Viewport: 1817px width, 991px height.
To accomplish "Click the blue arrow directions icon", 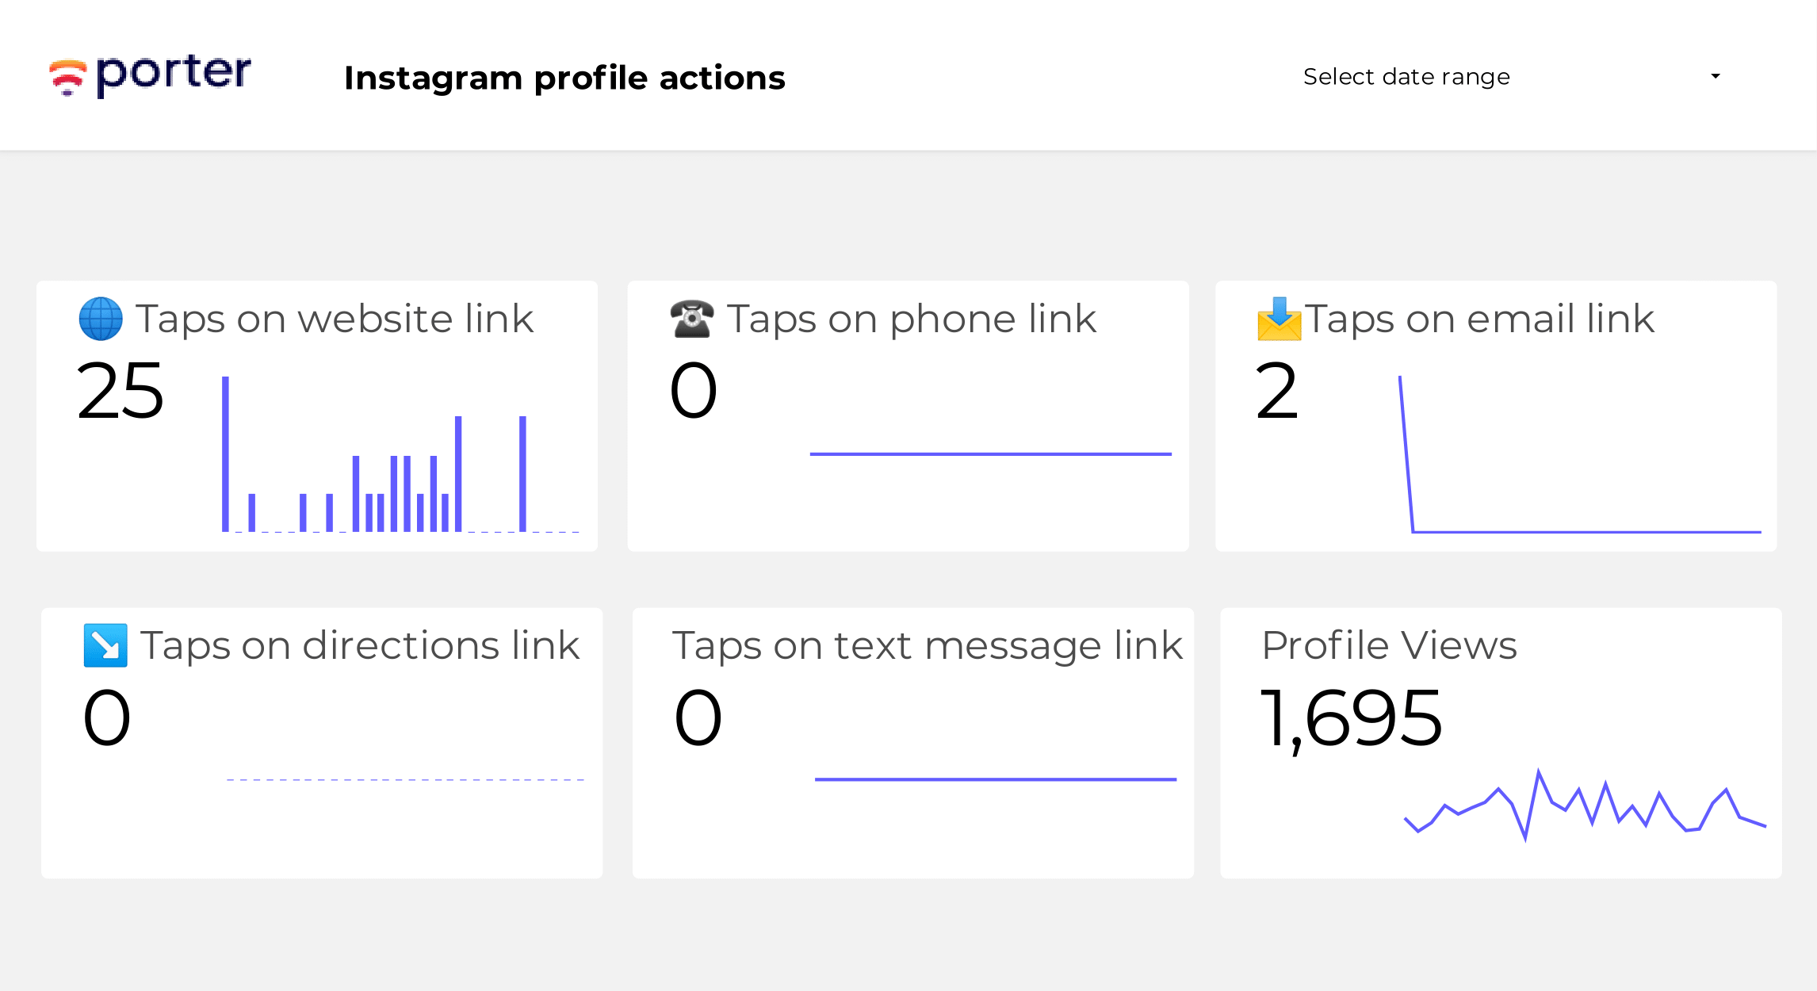I will (105, 645).
